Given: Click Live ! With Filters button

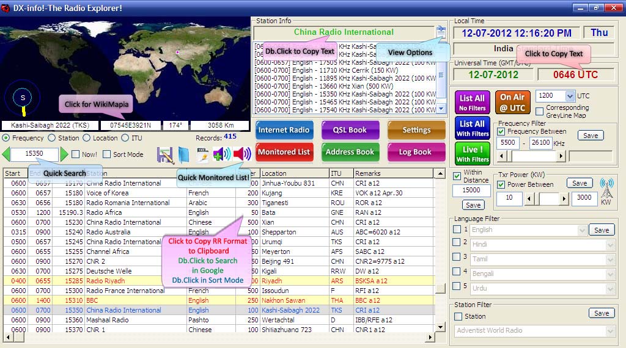Looking at the screenshot, I should point(473,153).
